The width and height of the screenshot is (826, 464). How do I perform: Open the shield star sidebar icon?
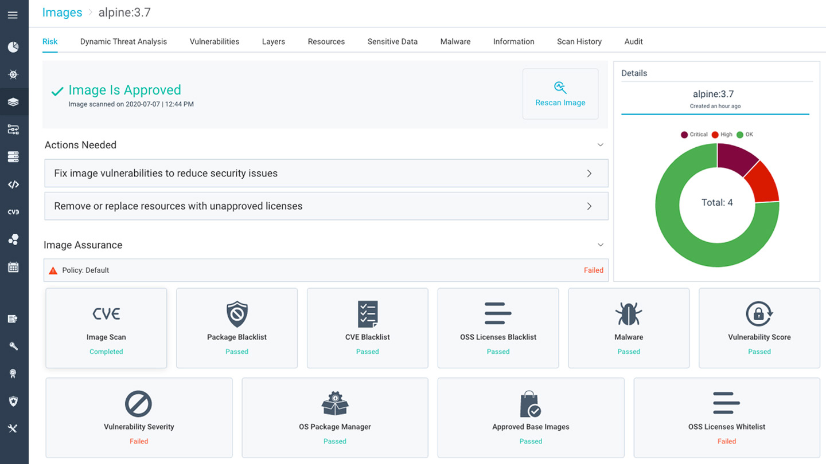[13, 401]
